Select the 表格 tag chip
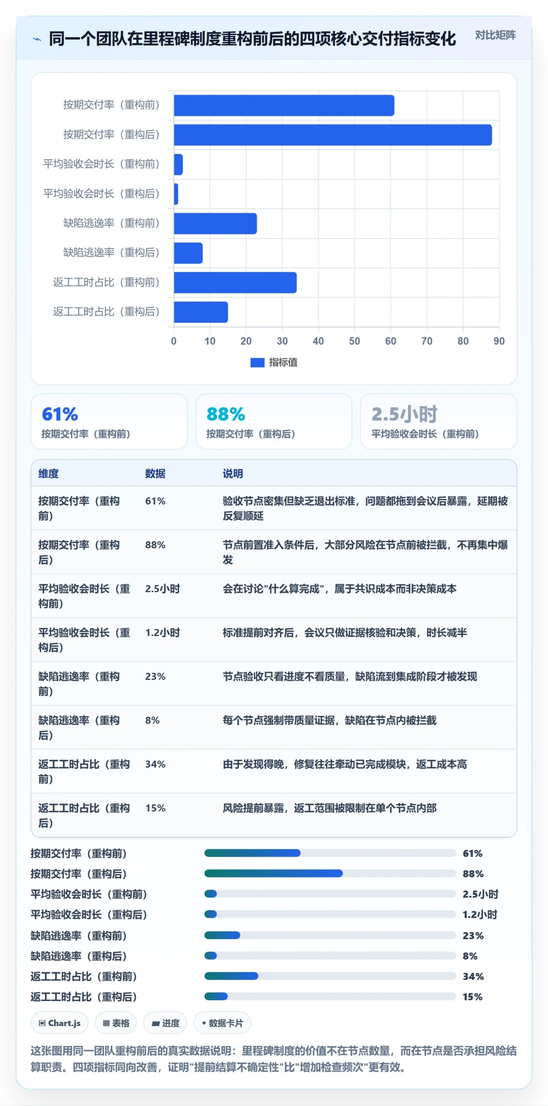The width and height of the screenshot is (548, 1106). [x=116, y=1023]
